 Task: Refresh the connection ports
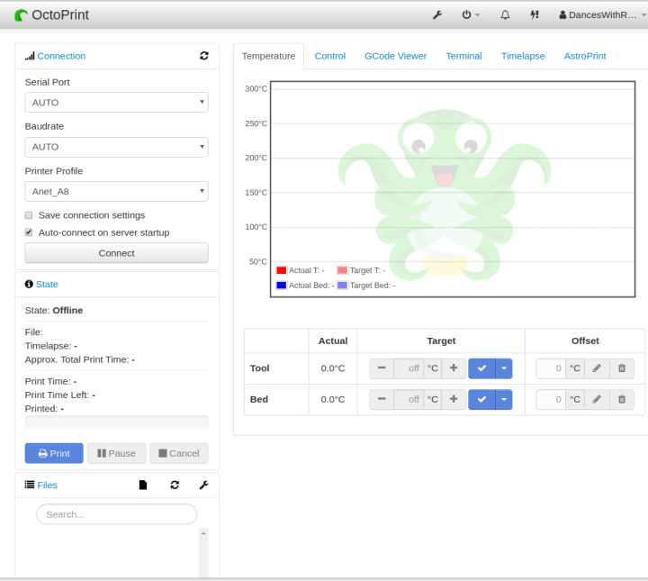tap(204, 56)
